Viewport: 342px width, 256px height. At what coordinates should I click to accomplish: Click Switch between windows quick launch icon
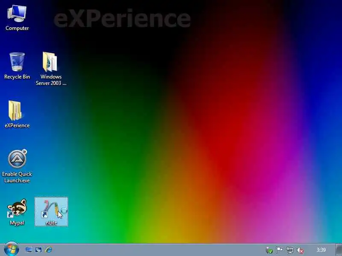[x=38, y=250]
